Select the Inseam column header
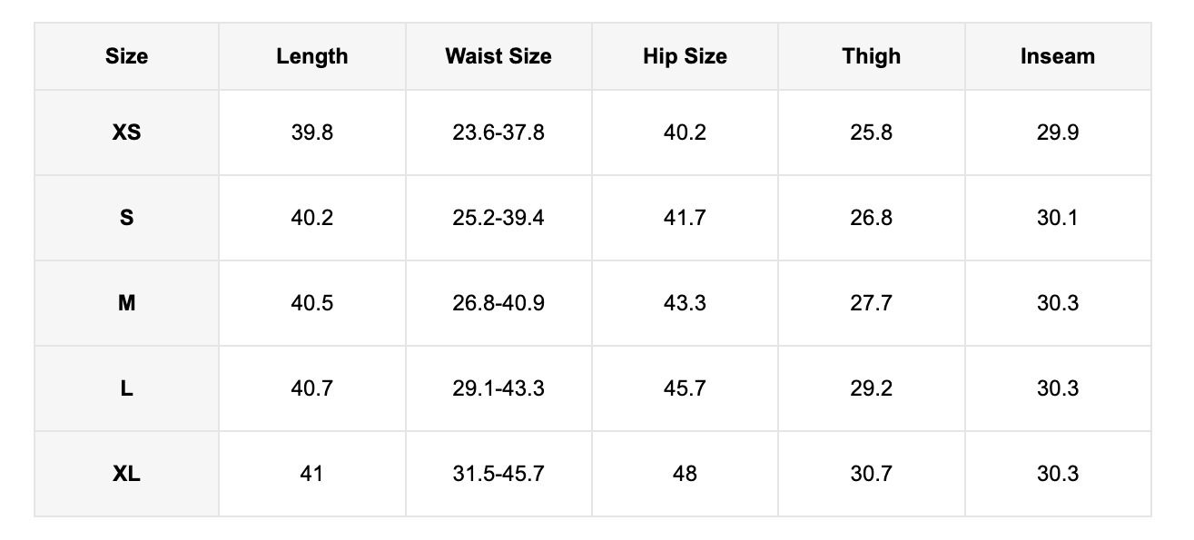Viewport: 1194px width, 540px height. pos(1058,56)
